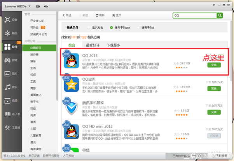Install 腾讯手机管家 with 安装 button

coord(214,112)
